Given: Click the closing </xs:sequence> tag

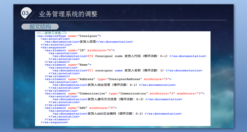Looking at the screenshot, I should click(x=54, y=122).
